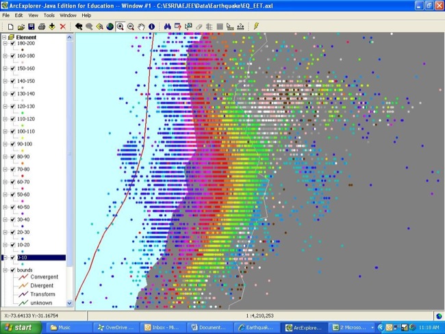Screen dimensions: 445x334
Task: Open the View menu
Action: point(33,14)
